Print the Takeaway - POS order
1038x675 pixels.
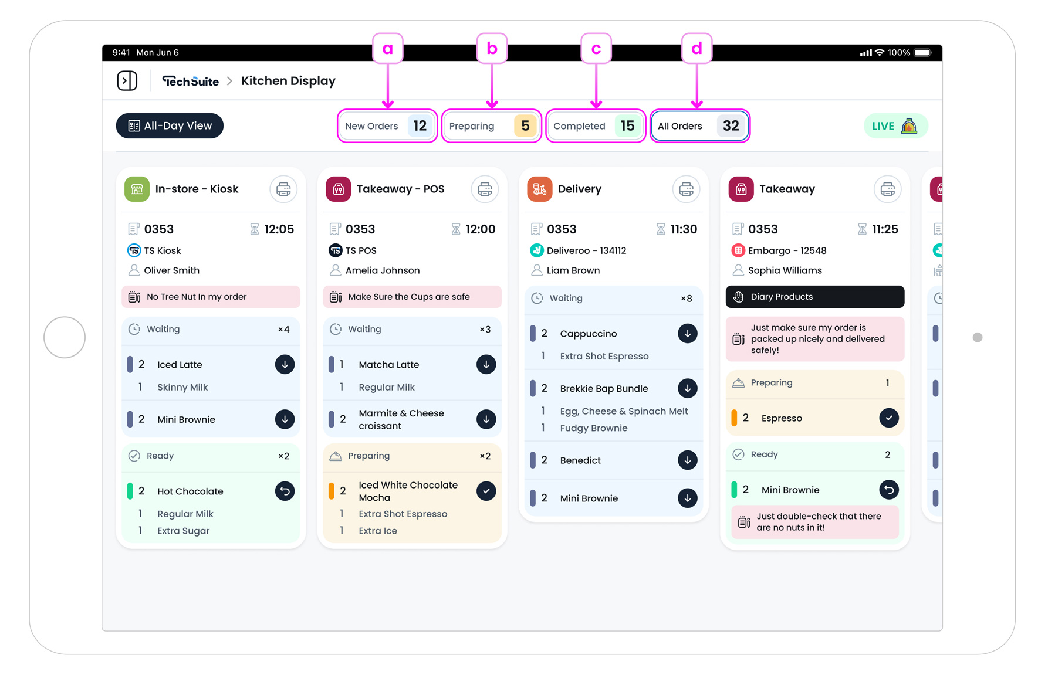[x=485, y=189]
